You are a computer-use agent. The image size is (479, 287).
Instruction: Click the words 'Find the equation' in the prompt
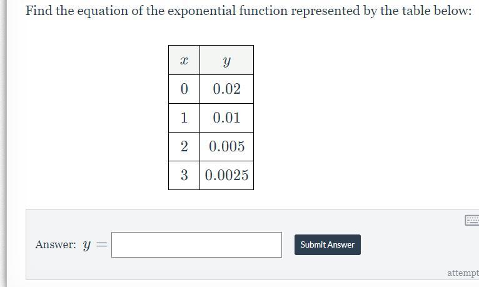coord(68,11)
